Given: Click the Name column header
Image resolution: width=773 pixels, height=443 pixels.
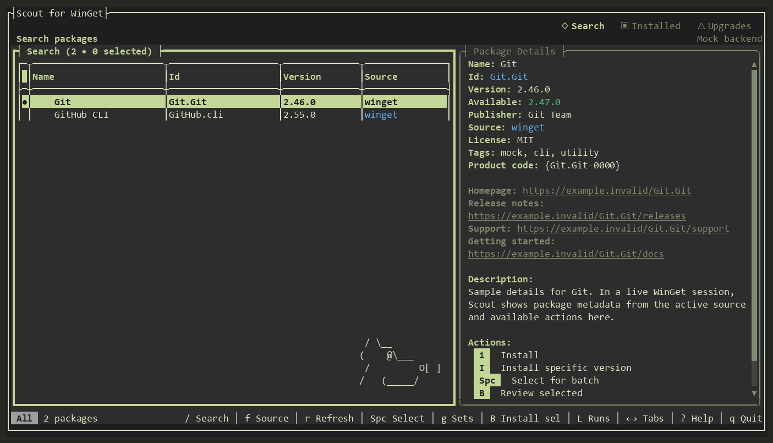Looking at the screenshot, I should [43, 76].
